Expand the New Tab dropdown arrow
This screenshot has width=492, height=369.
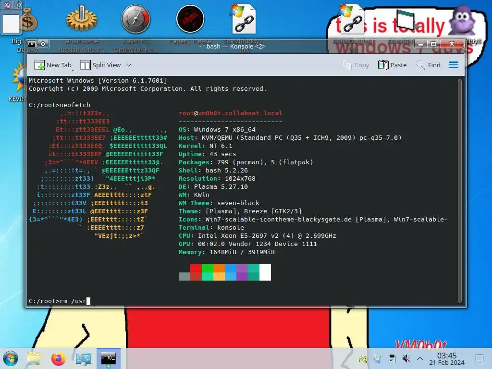(x=73, y=70)
